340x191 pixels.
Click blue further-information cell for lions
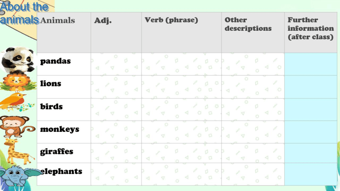click(x=311, y=87)
